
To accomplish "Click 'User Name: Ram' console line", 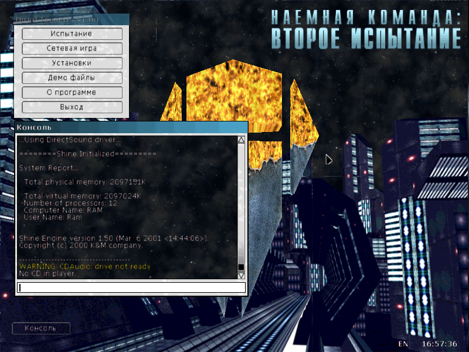I will [x=53, y=217].
